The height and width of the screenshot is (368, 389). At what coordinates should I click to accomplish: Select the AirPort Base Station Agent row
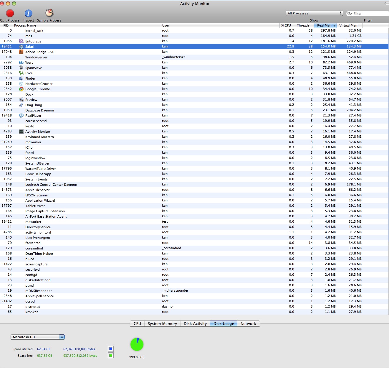coord(194,216)
